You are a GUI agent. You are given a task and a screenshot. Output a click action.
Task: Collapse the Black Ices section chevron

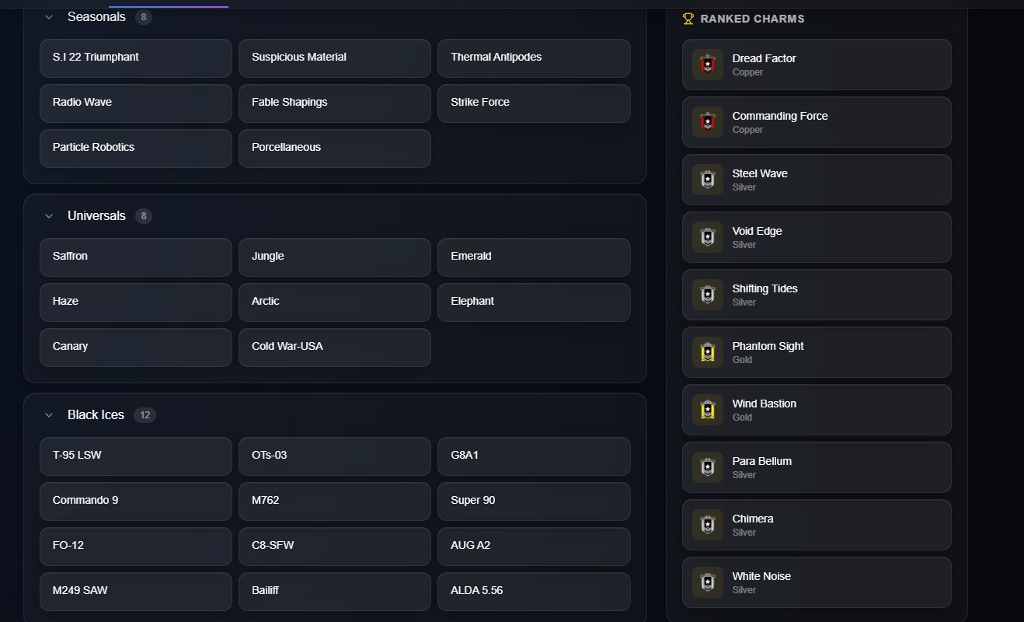point(49,415)
